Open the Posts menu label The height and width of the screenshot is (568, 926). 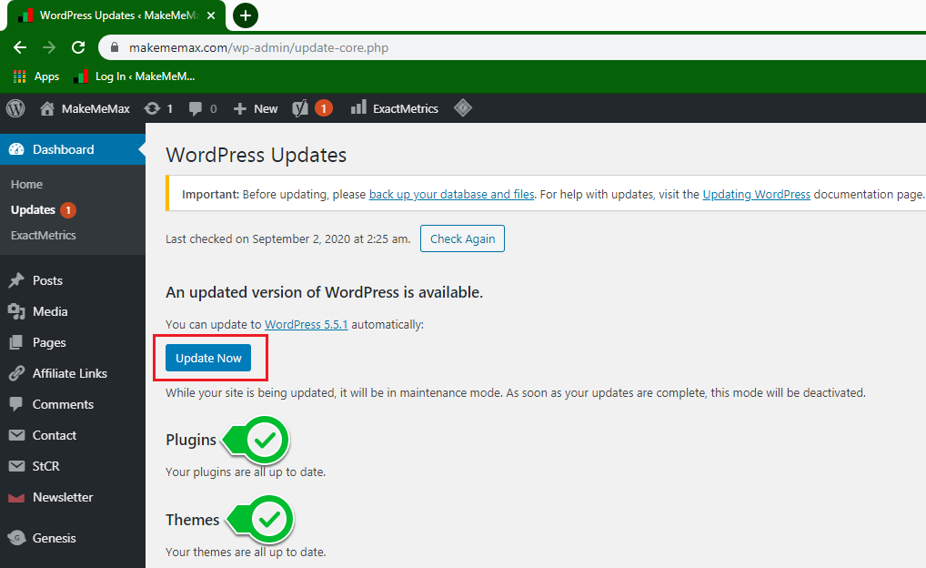coord(47,280)
